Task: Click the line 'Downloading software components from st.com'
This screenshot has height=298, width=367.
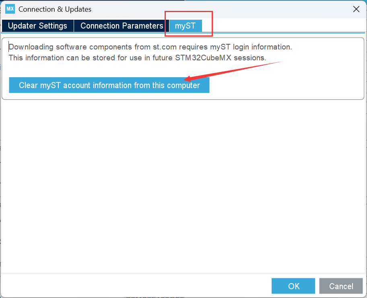Action: coord(150,47)
